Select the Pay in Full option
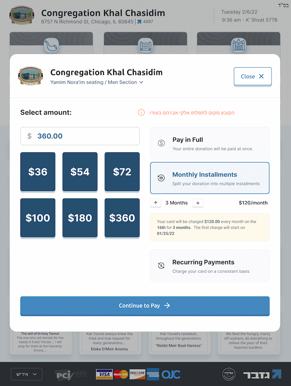This screenshot has height=386, width=291. pyautogui.click(x=210, y=143)
